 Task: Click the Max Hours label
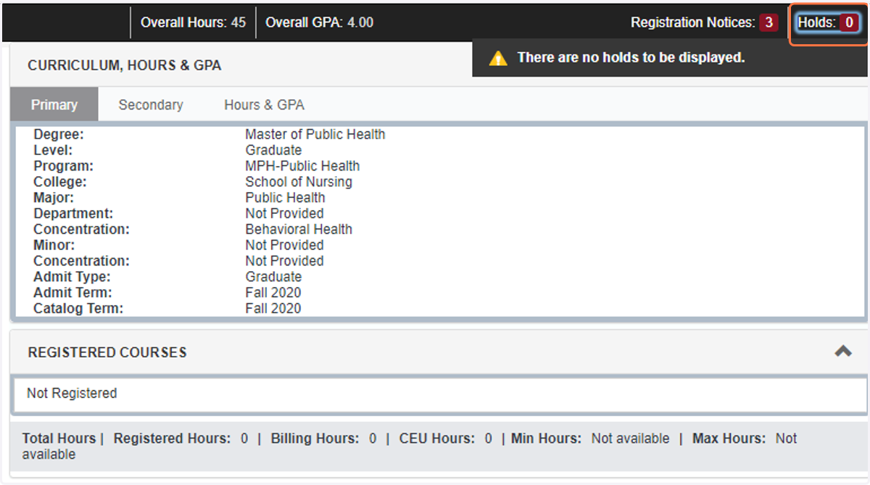tap(729, 438)
